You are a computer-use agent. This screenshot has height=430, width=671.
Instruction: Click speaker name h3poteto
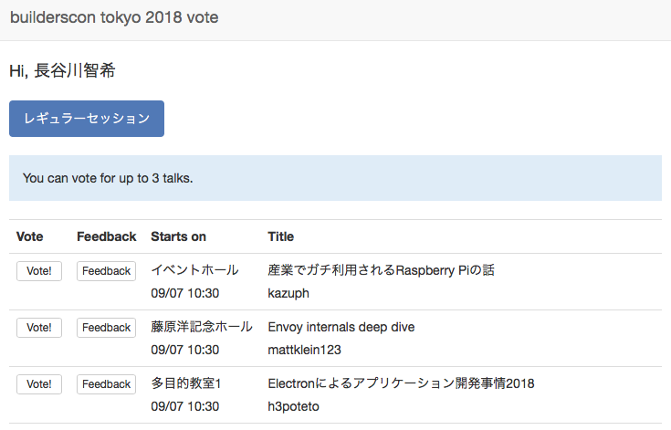(294, 406)
